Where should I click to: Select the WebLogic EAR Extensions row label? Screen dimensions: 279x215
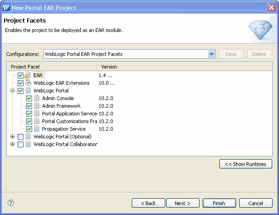[x=61, y=83]
